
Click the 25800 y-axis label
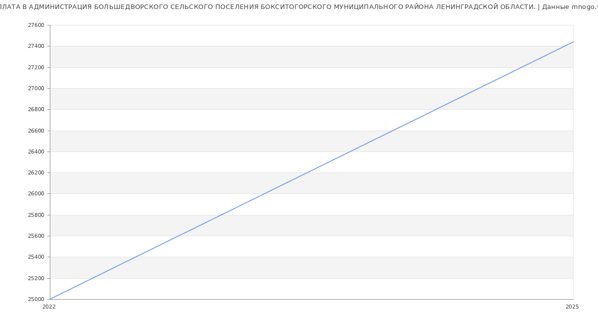coord(36,215)
